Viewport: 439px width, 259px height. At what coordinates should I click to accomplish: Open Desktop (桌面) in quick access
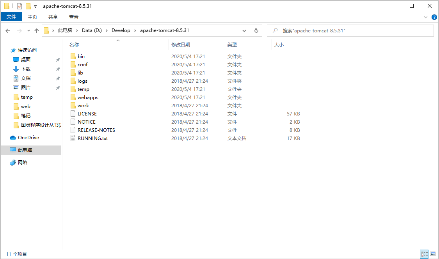tap(26, 59)
